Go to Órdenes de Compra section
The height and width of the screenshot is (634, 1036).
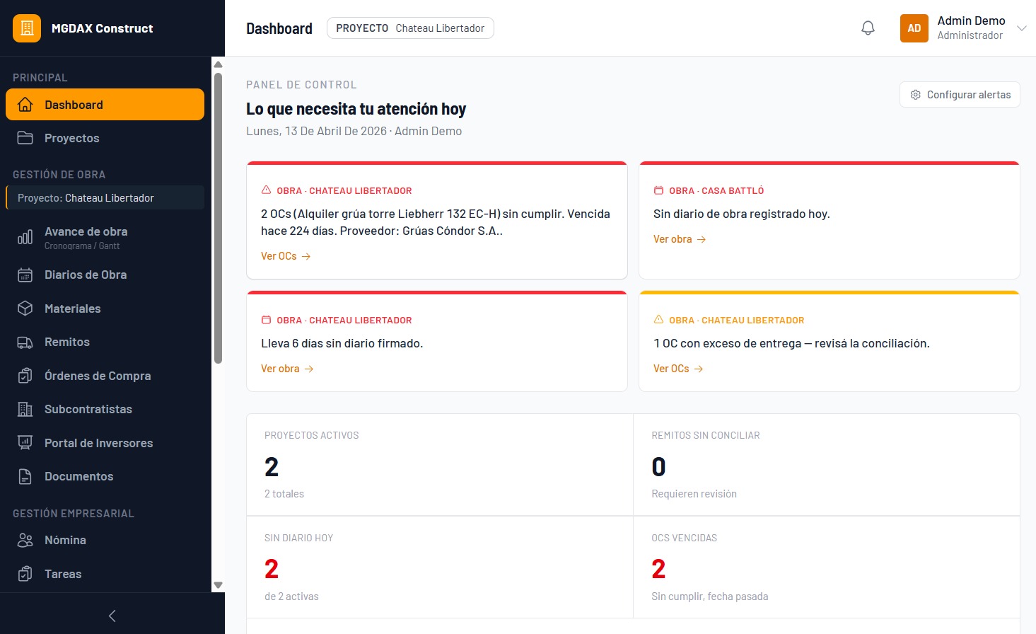coord(97,376)
